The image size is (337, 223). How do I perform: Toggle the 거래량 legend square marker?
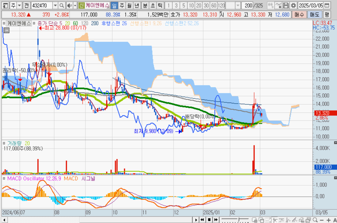coord(4,143)
